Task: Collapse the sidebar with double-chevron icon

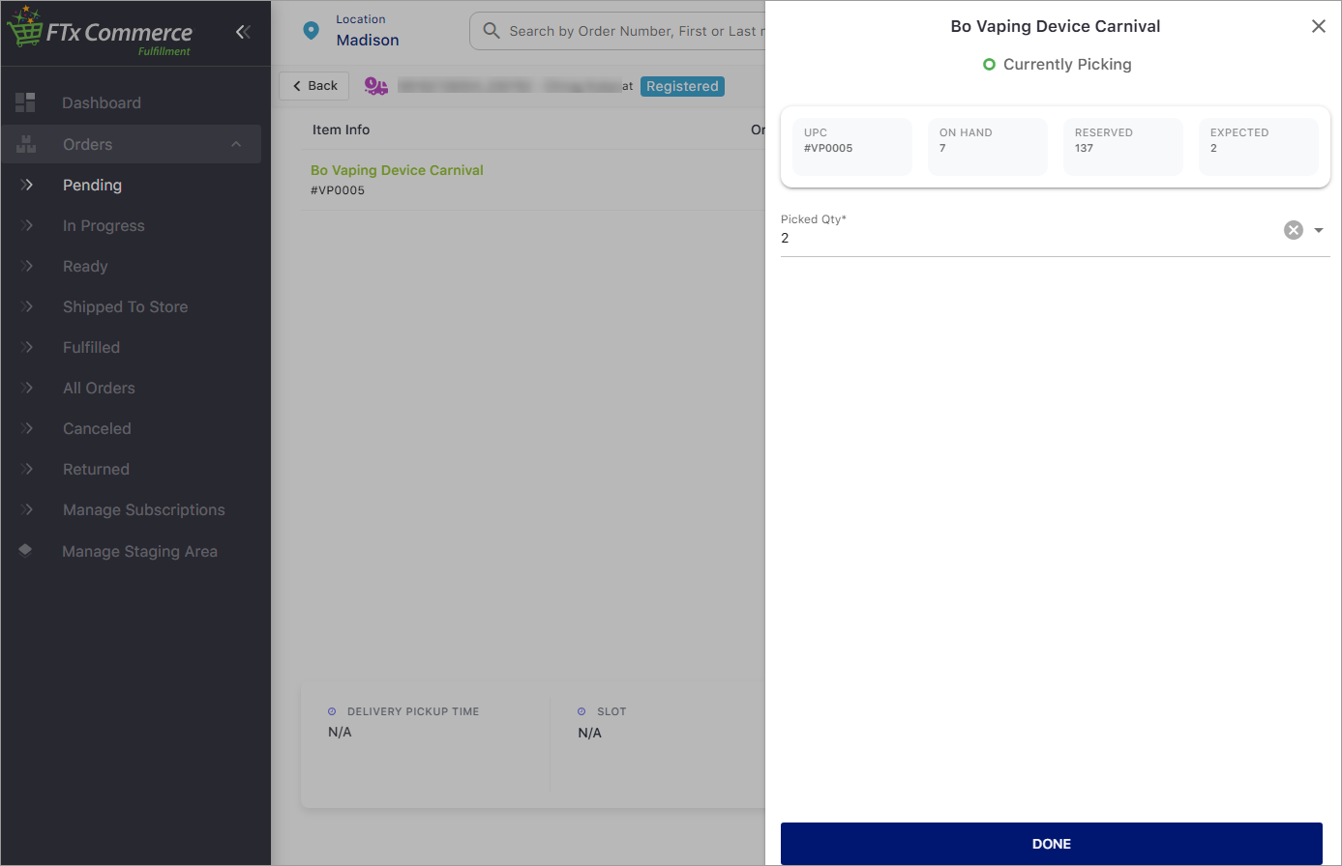Action: tap(243, 32)
